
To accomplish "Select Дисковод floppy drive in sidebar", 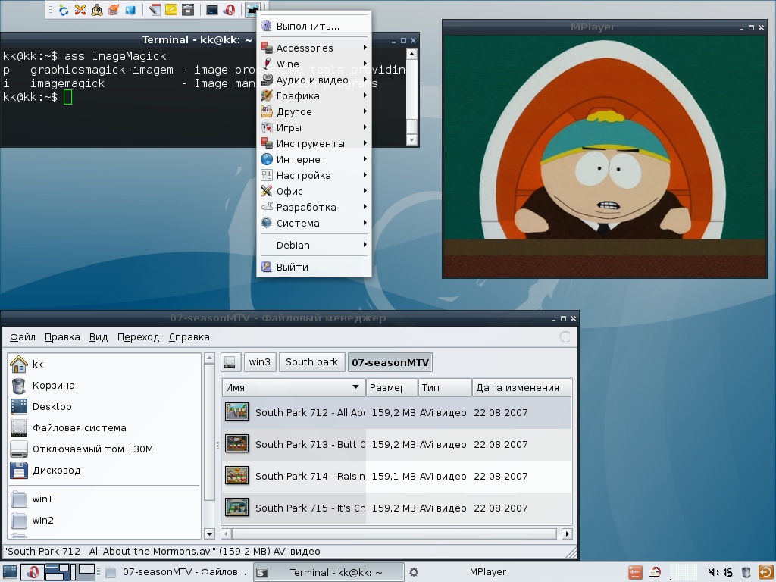I will coord(56,471).
